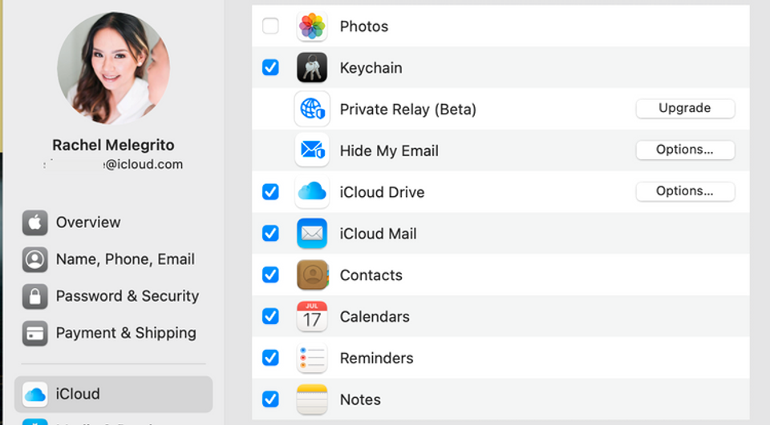Click the Private Relay globe icon
Screen dimensions: 770x425
point(312,109)
